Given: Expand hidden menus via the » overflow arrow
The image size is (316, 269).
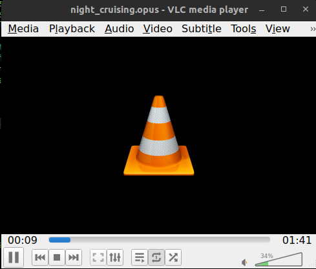Looking at the screenshot, I should tap(313, 29).
